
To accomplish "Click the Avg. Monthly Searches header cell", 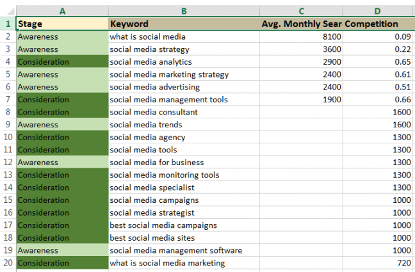I will pos(301,24).
